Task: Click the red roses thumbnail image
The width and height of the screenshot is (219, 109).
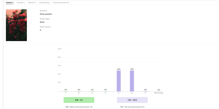Action: point(16,25)
